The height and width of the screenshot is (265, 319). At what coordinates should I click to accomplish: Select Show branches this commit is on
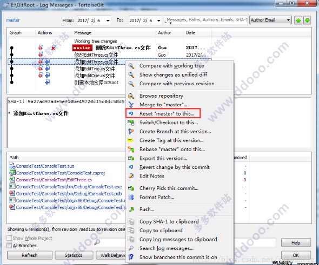(178, 257)
